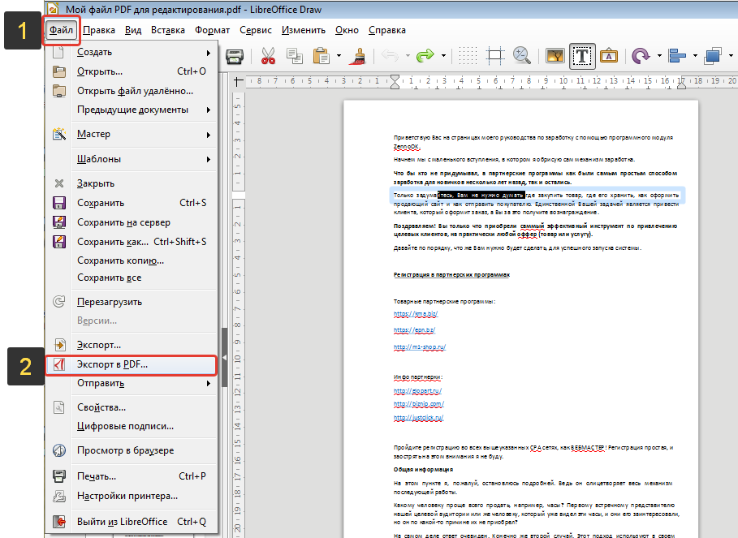Click the Insert image icon
The width and height of the screenshot is (738, 538).
pos(555,56)
